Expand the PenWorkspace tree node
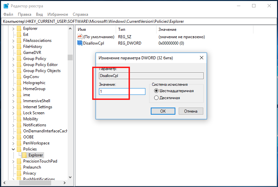 (13, 143)
